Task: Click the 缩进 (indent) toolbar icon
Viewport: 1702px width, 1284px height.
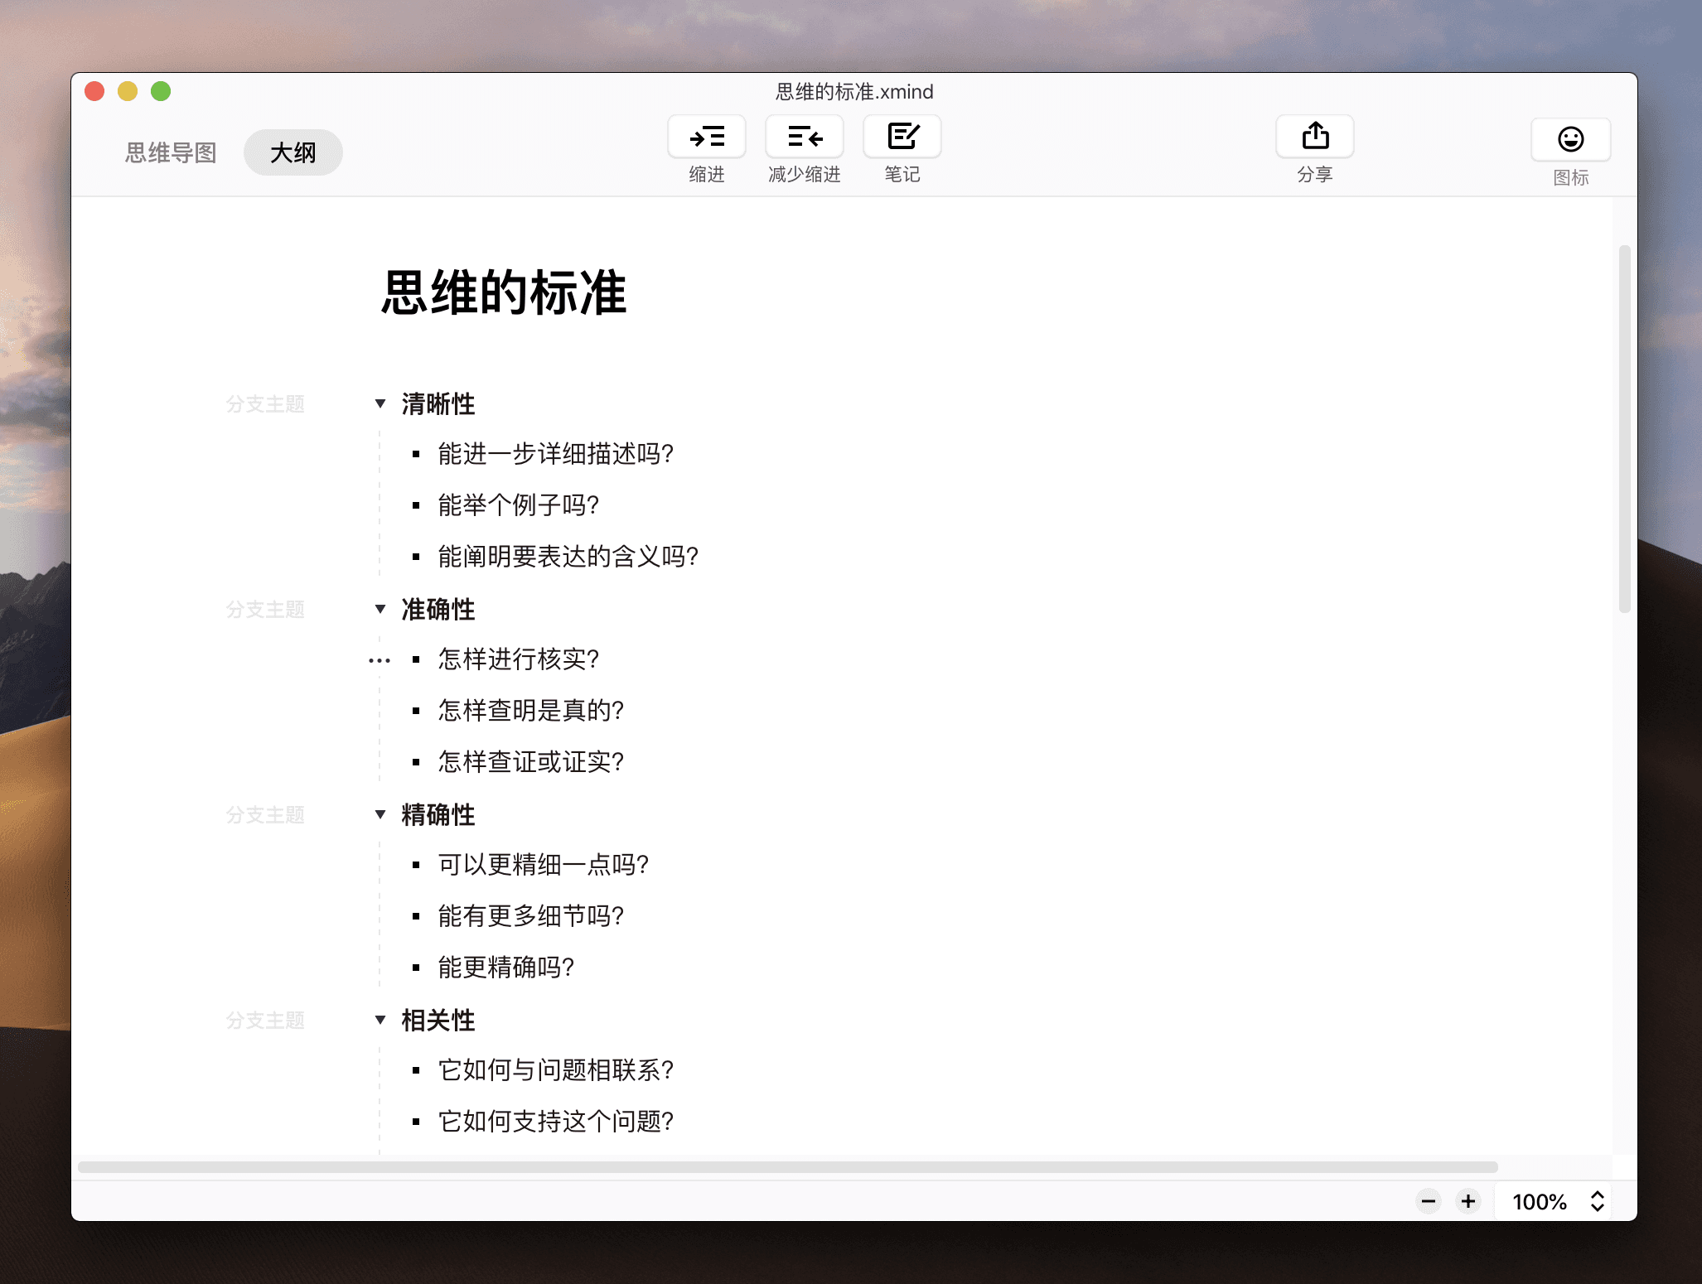Action: (706, 137)
